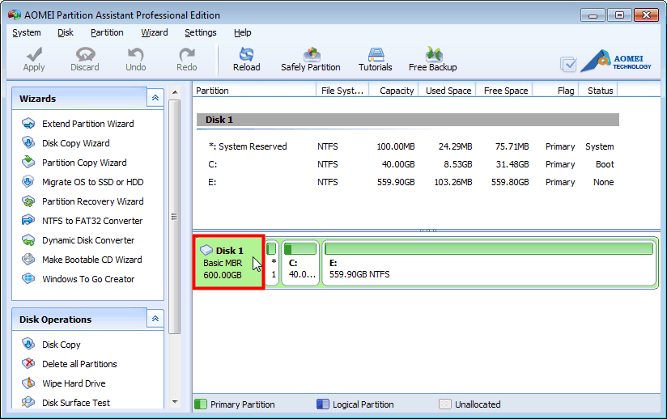
Task: Click the 40.00GB capacity cell
Action: (398, 164)
